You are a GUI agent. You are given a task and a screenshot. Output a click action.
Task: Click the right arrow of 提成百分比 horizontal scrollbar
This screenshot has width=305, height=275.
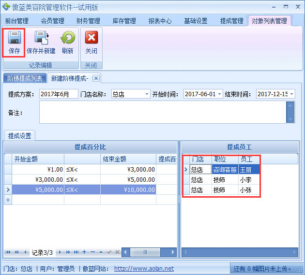173,252
